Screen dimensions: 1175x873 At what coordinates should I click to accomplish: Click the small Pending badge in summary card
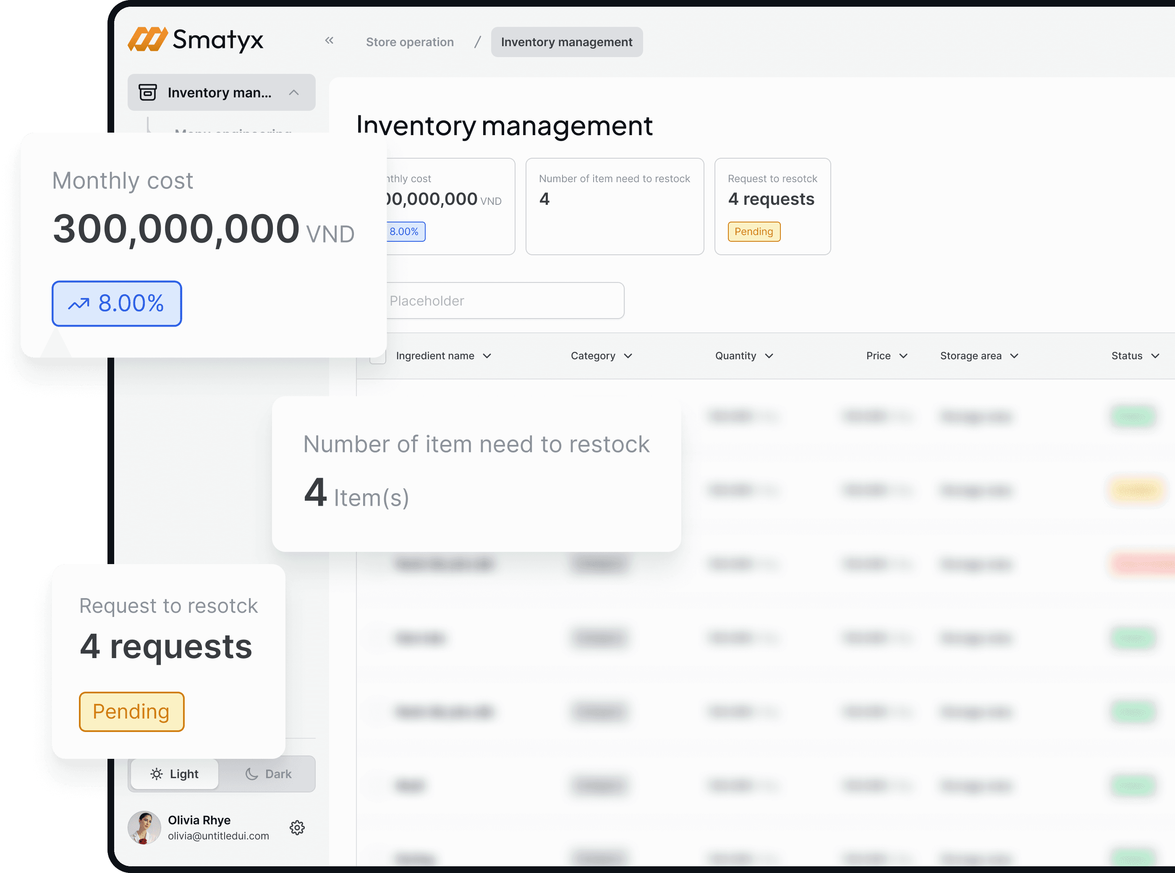pos(754,231)
